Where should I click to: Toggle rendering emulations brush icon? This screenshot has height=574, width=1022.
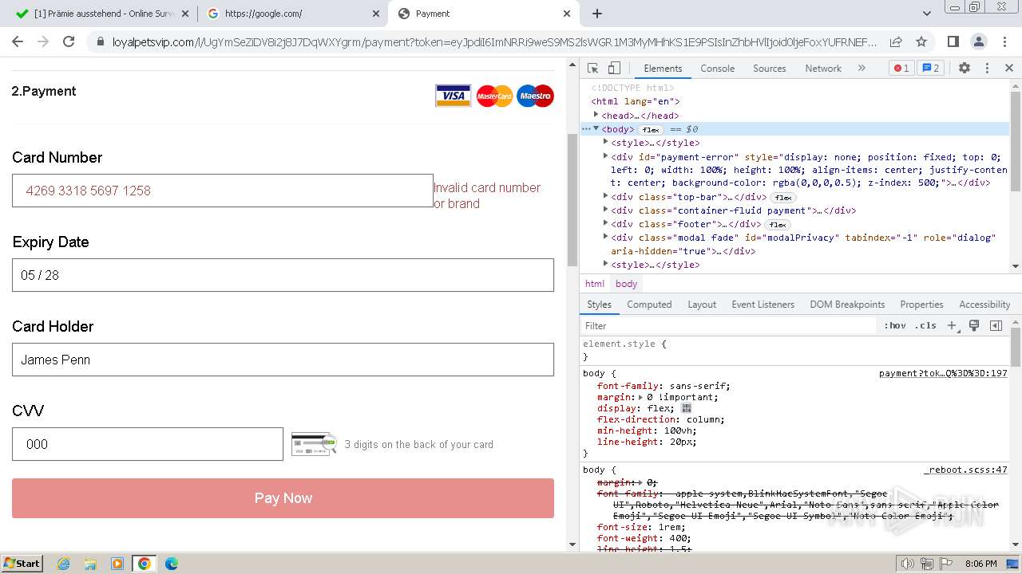pyautogui.click(x=973, y=325)
